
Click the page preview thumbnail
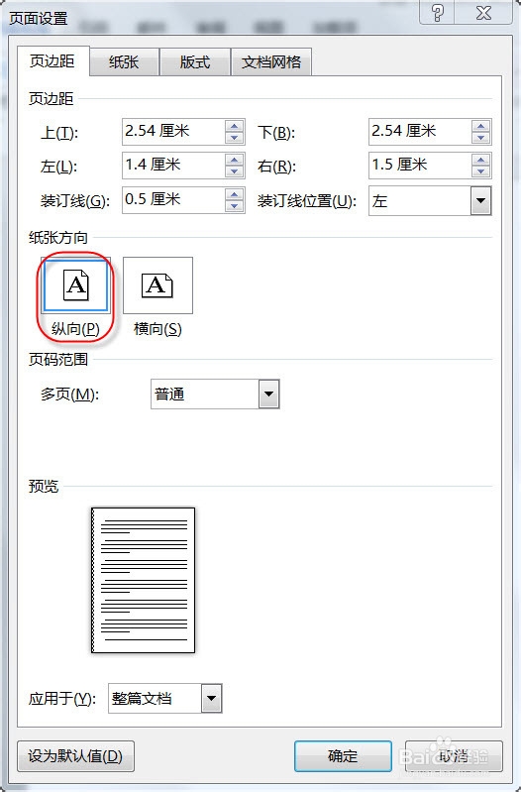pyautogui.click(x=143, y=580)
